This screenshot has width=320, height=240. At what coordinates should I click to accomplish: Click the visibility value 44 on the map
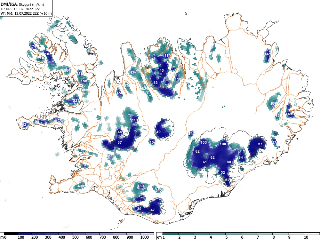click(120, 132)
